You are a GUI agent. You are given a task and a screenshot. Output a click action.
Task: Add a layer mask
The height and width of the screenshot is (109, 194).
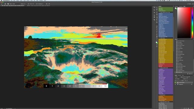(x=185, y=108)
